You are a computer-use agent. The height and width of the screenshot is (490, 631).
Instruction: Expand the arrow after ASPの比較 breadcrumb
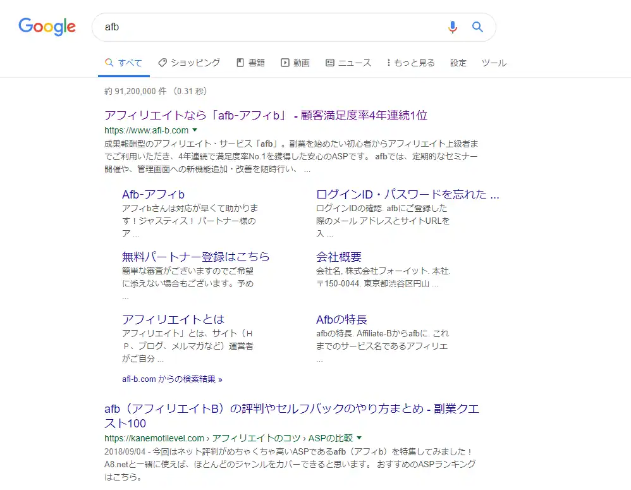359,438
